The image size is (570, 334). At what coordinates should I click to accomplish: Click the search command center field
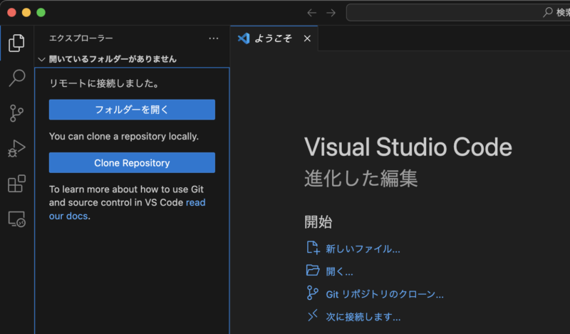tap(458, 13)
